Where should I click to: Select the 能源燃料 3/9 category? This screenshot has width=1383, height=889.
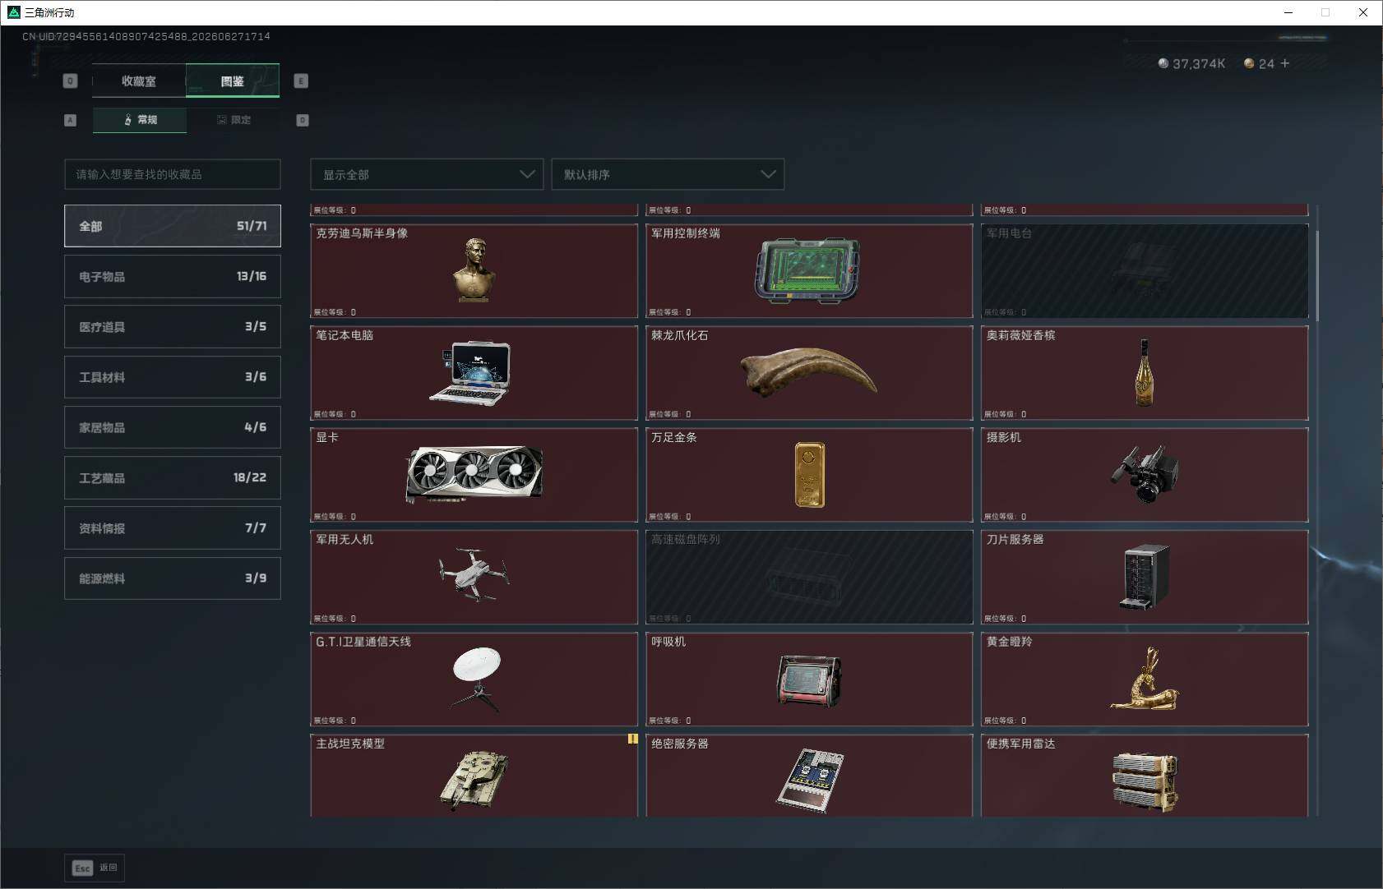(x=173, y=578)
